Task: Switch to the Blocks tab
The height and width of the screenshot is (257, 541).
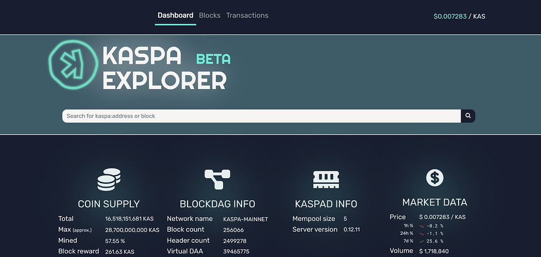Action: [209, 15]
